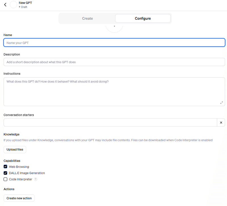The image size is (227, 206).
Task: Disable the Web Browsing checkbox
Action: (x=5, y=167)
